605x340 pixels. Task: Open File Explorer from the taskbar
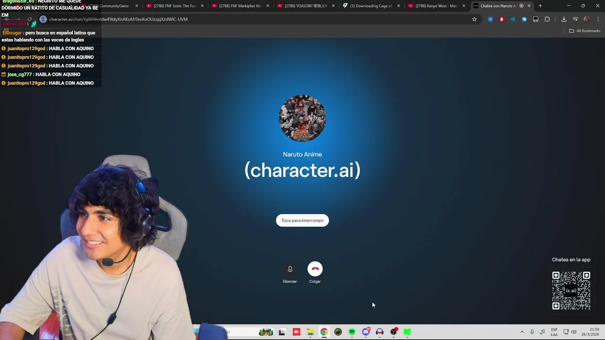[310, 332]
